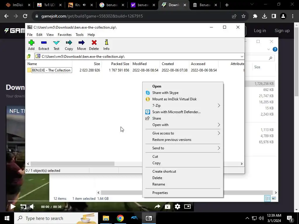Switch Explorer to details view
299x224 pixels.
pyautogui.click(x=267, y=198)
